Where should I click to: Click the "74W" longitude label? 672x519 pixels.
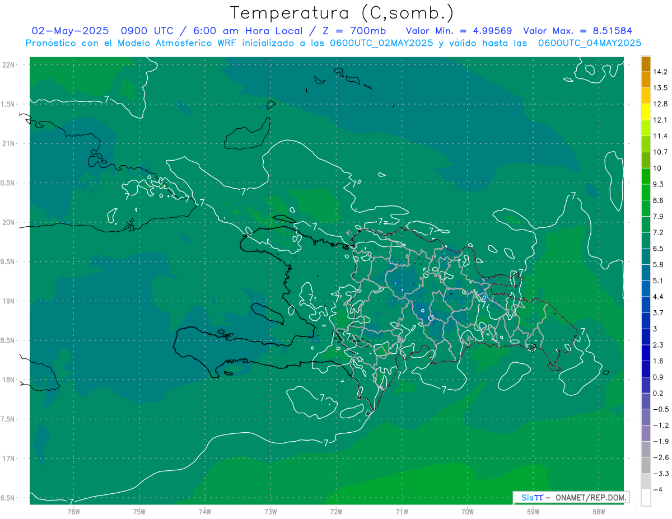(204, 512)
